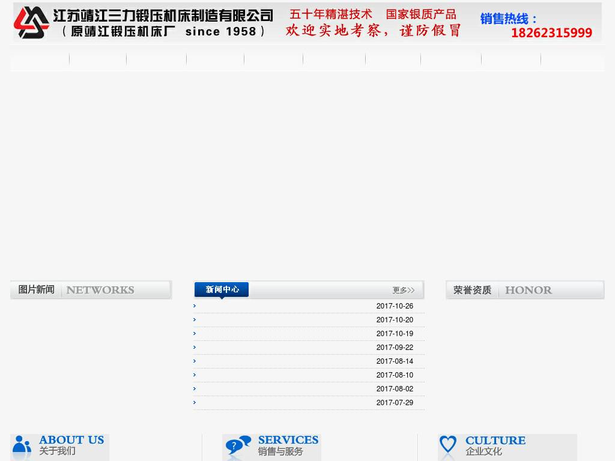
Task: Click arrow bullet beside 2017-09-22 news item
Action: click(195, 348)
